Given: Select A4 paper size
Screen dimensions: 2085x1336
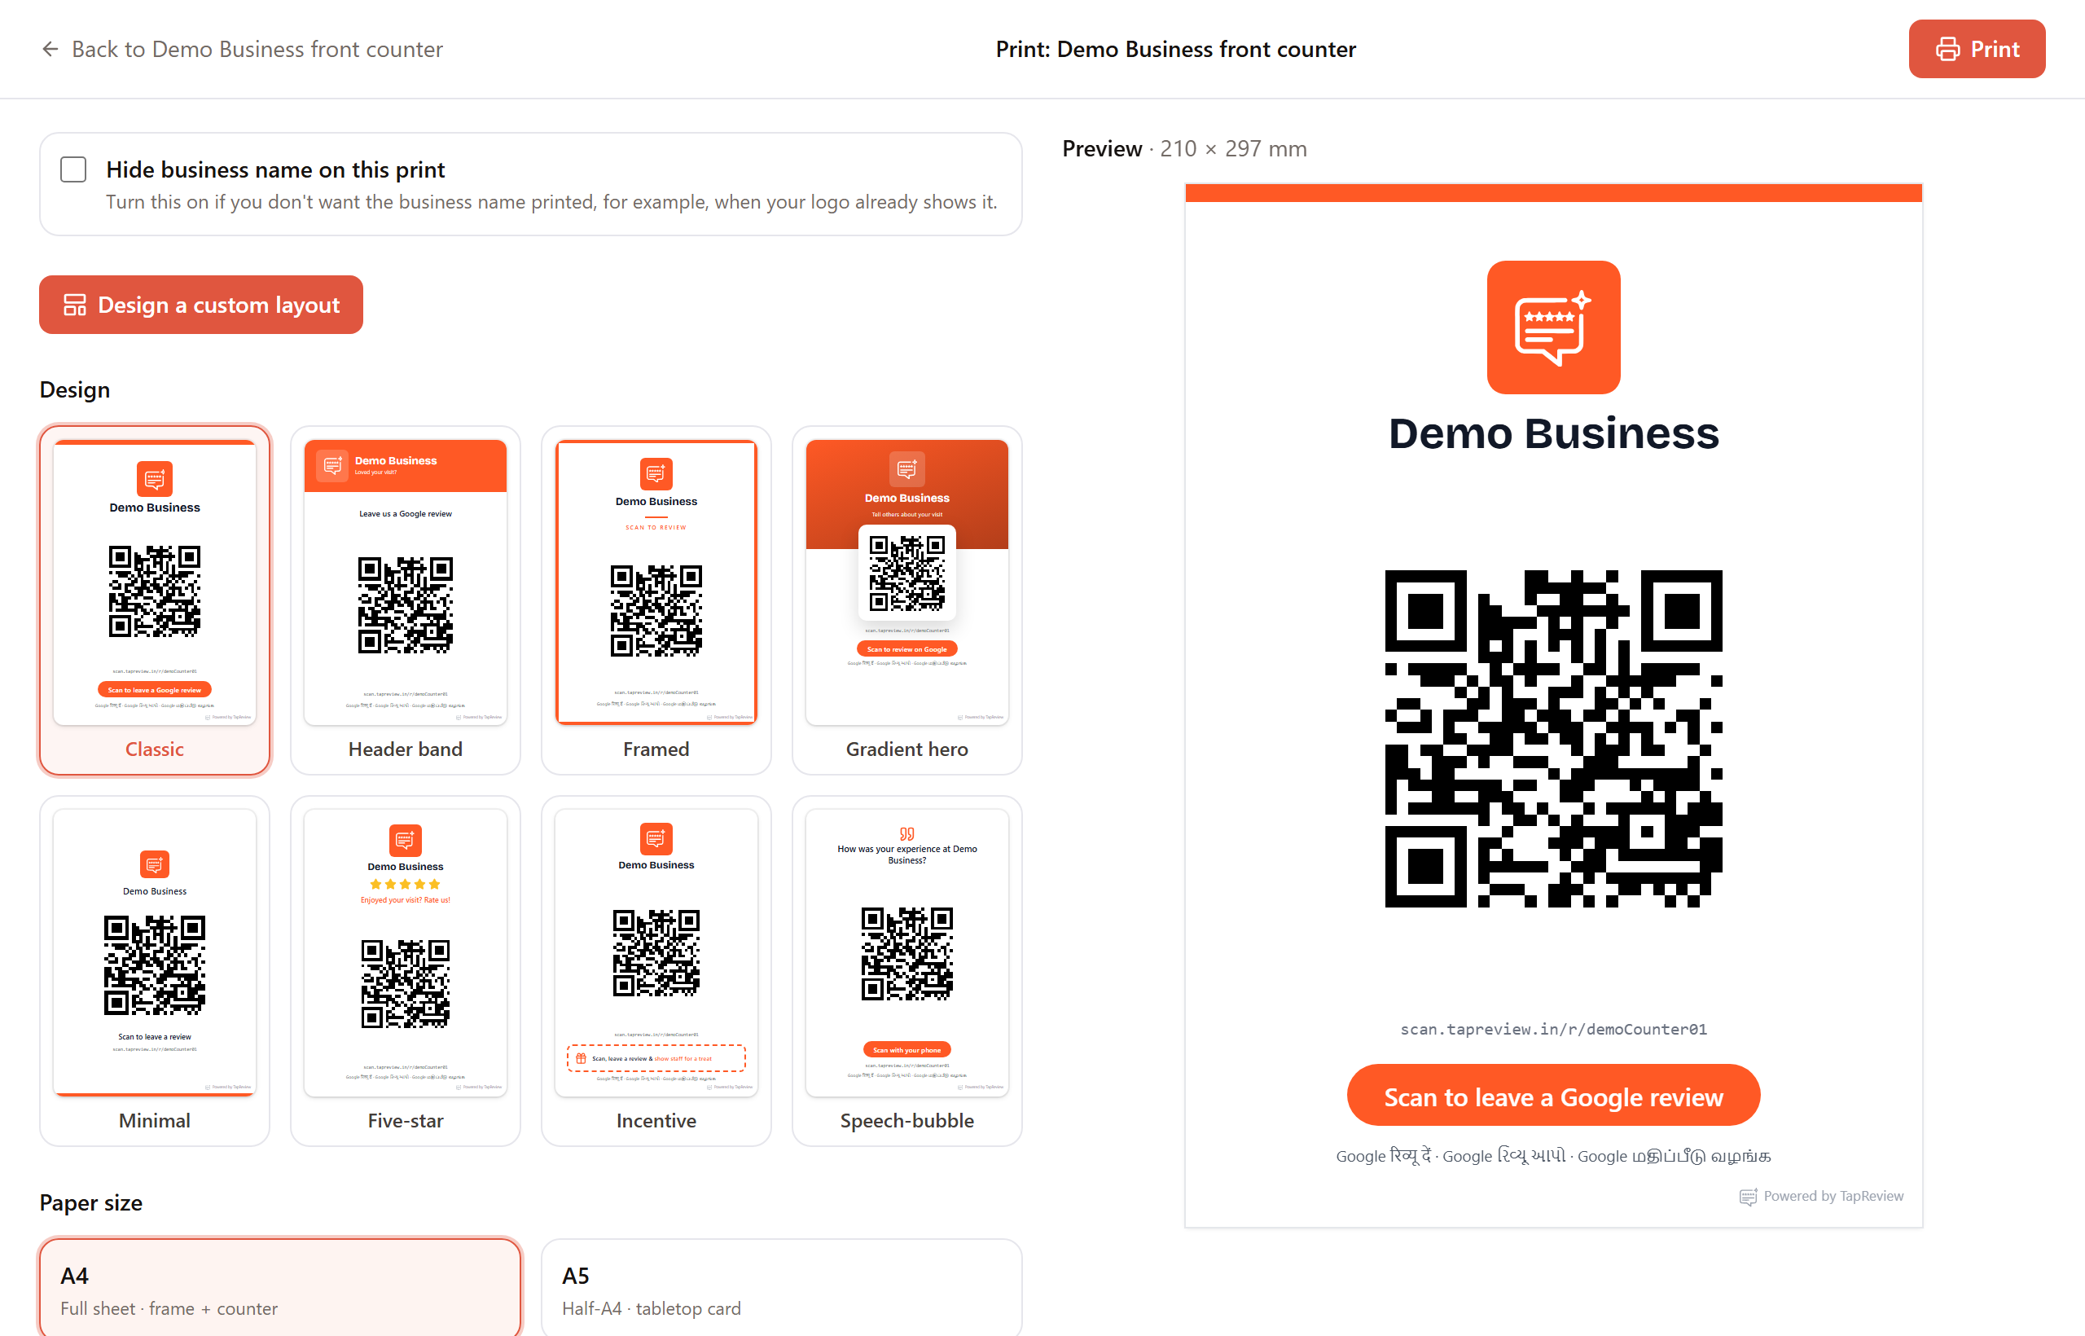Looking at the screenshot, I should [x=280, y=1288].
